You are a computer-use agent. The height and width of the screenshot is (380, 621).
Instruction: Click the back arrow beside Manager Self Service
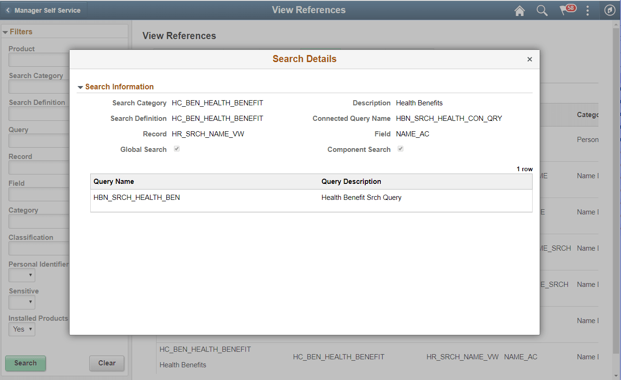[8, 9]
